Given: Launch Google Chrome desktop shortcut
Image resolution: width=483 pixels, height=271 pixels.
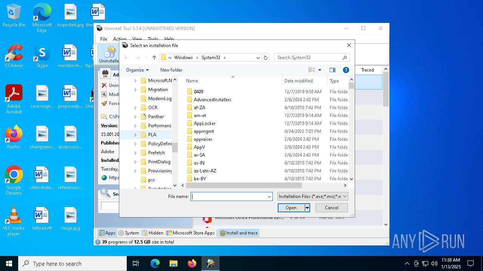Looking at the screenshot, I should click(14, 180).
